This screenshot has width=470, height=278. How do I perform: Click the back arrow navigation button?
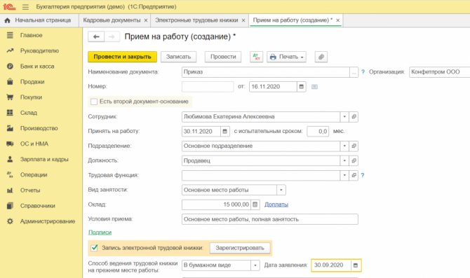coord(96,36)
